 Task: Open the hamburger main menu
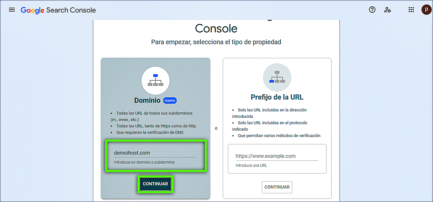[x=12, y=10]
